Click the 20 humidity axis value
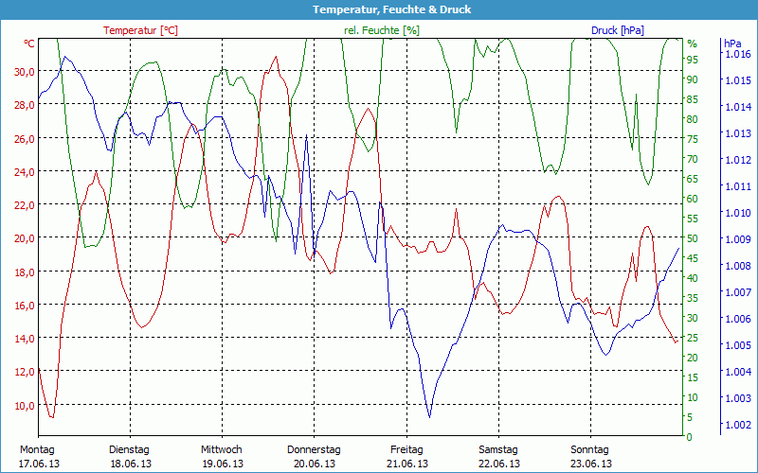This screenshot has height=473, width=758. click(693, 358)
